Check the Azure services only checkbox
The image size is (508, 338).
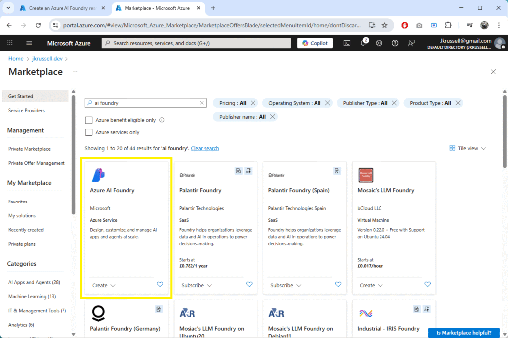click(89, 132)
